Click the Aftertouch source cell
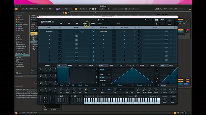Viewport: 206px width, 115px height. coord(49,31)
